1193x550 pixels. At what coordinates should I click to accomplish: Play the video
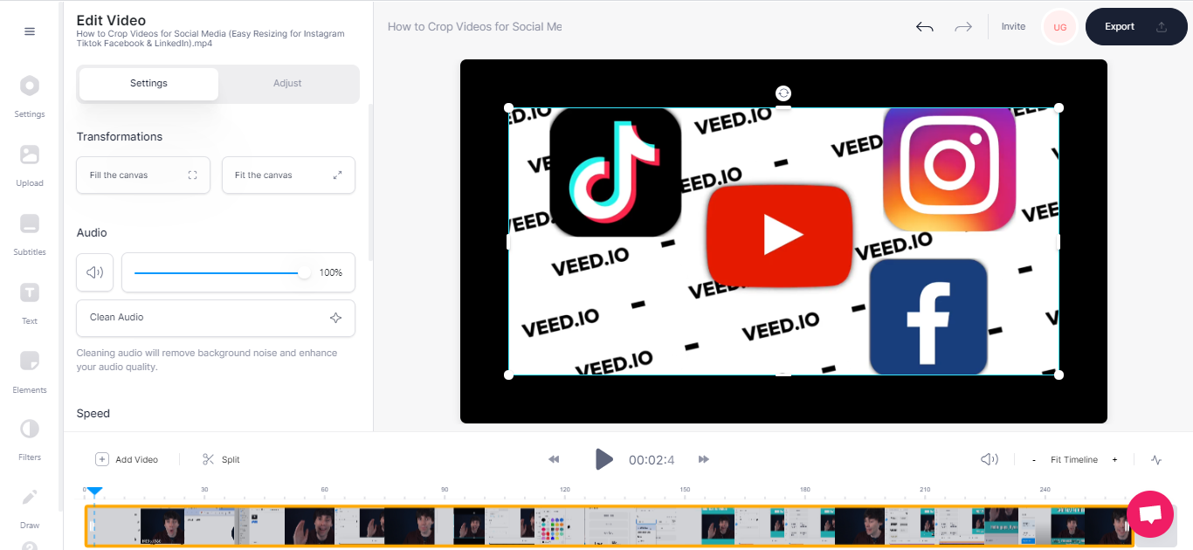click(x=603, y=459)
